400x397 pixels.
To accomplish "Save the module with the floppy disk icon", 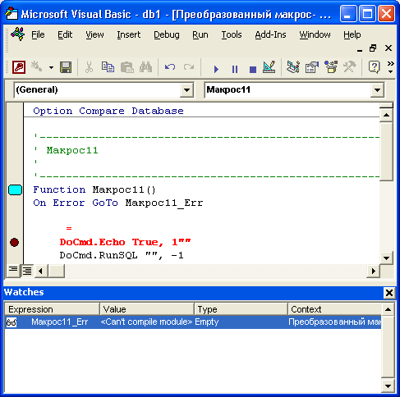I will click(66, 67).
